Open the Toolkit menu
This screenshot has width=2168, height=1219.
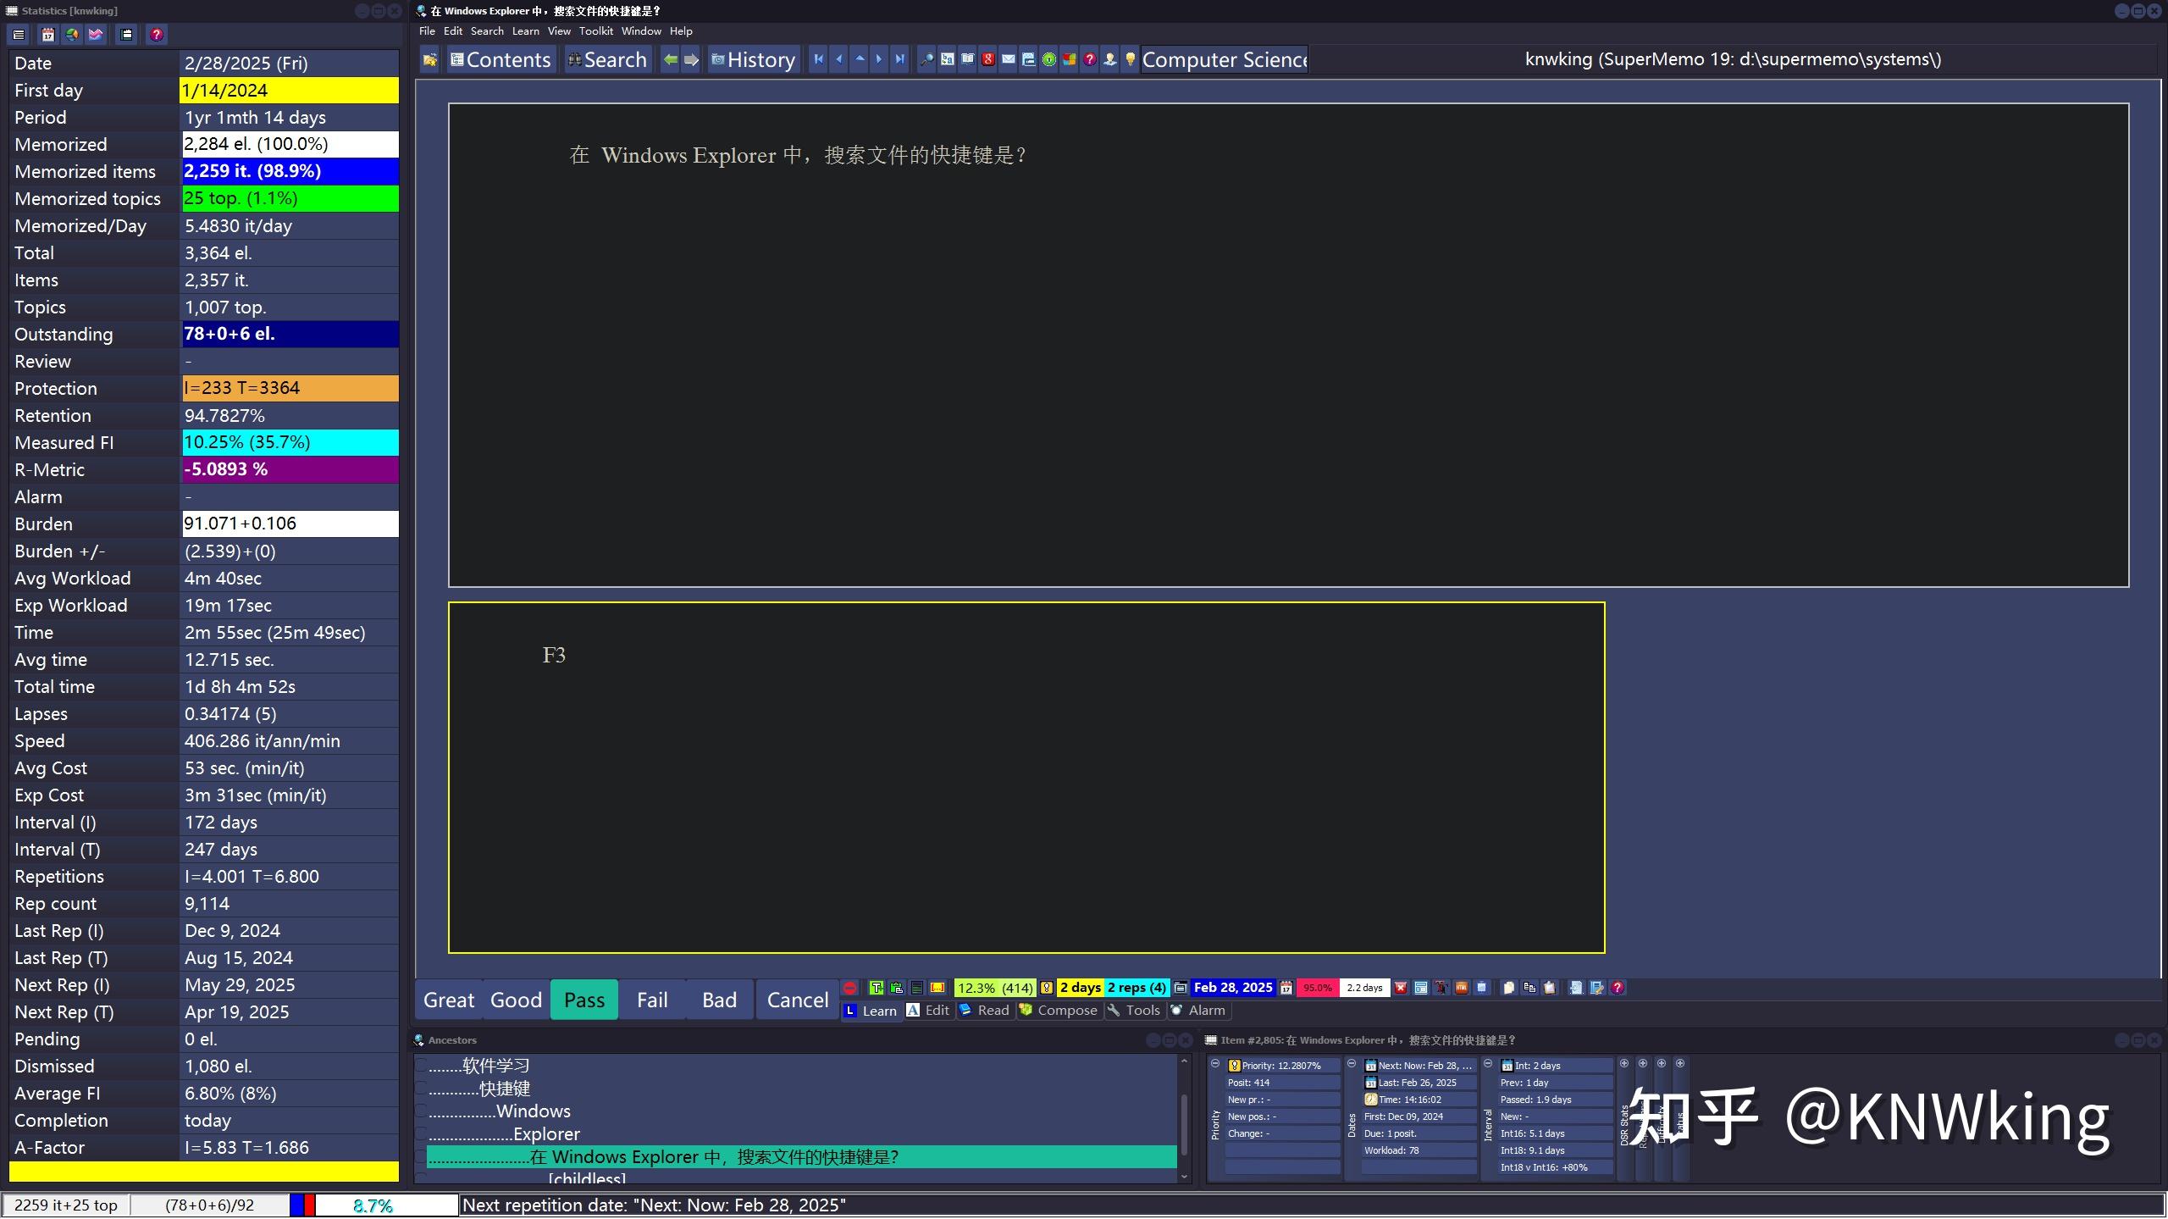tap(595, 31)
